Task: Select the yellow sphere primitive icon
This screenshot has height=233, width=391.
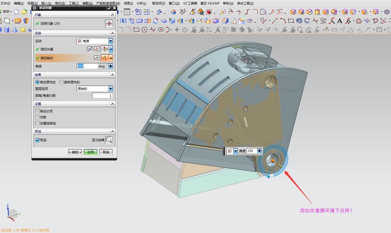Action: point(23,30)
